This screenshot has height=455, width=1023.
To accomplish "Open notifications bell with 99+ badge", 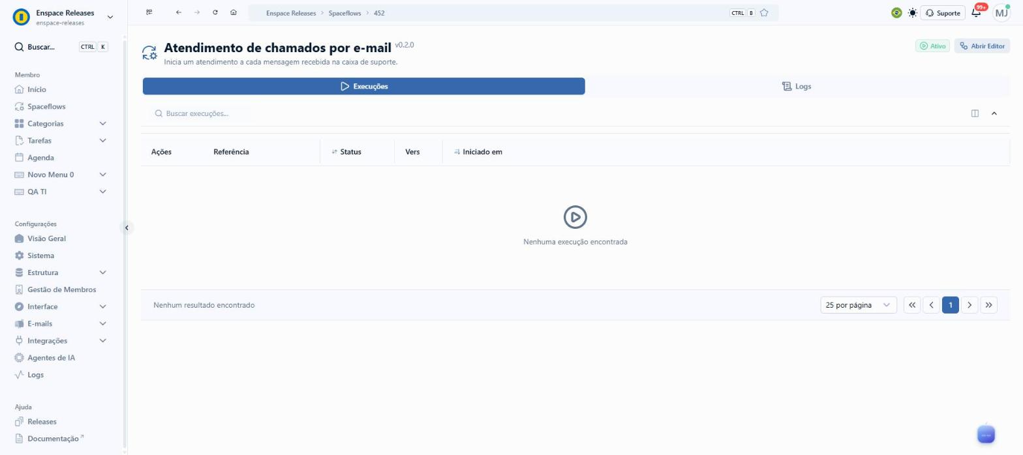I will pos(977,12).
